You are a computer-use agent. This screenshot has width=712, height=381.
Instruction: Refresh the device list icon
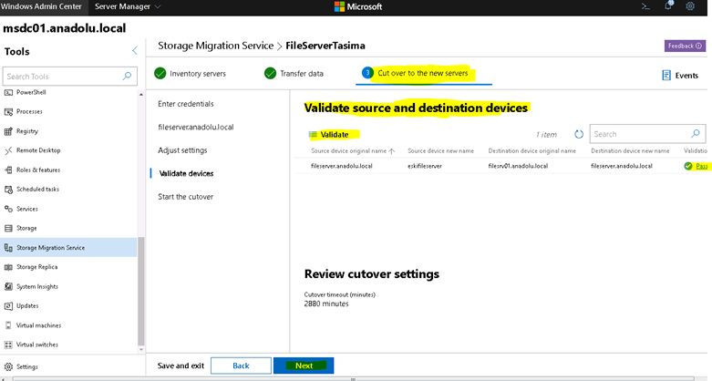579,134
